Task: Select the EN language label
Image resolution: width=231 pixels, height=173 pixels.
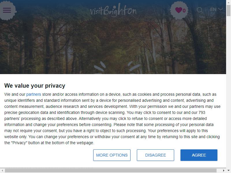Action: tap(213, 10)
